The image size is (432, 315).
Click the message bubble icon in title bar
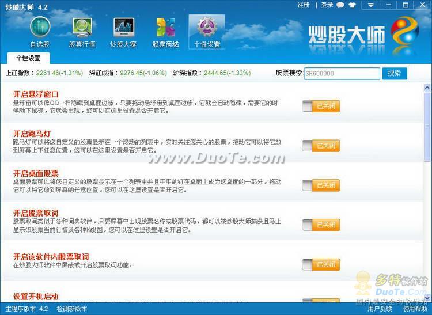click(x=340, y=5)
